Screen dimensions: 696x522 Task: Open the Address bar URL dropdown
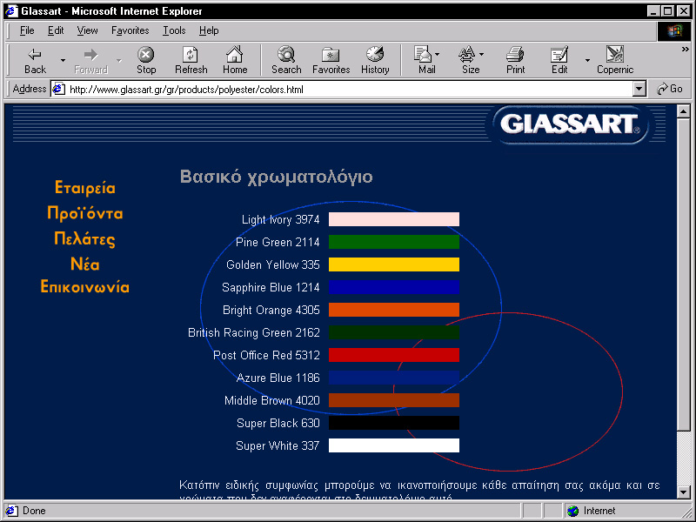click(x=639, y=90)
